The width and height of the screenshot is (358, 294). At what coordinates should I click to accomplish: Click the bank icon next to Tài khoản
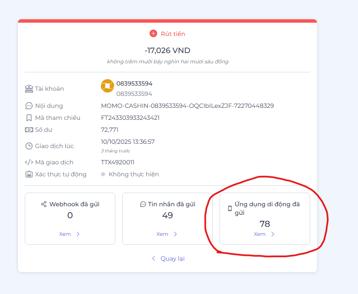(x=29, y=89)
